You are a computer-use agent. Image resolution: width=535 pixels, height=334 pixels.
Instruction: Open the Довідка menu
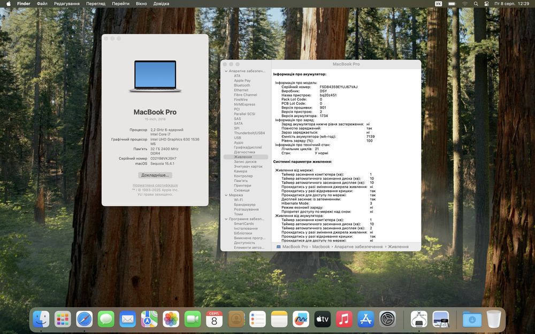point(161,3)
